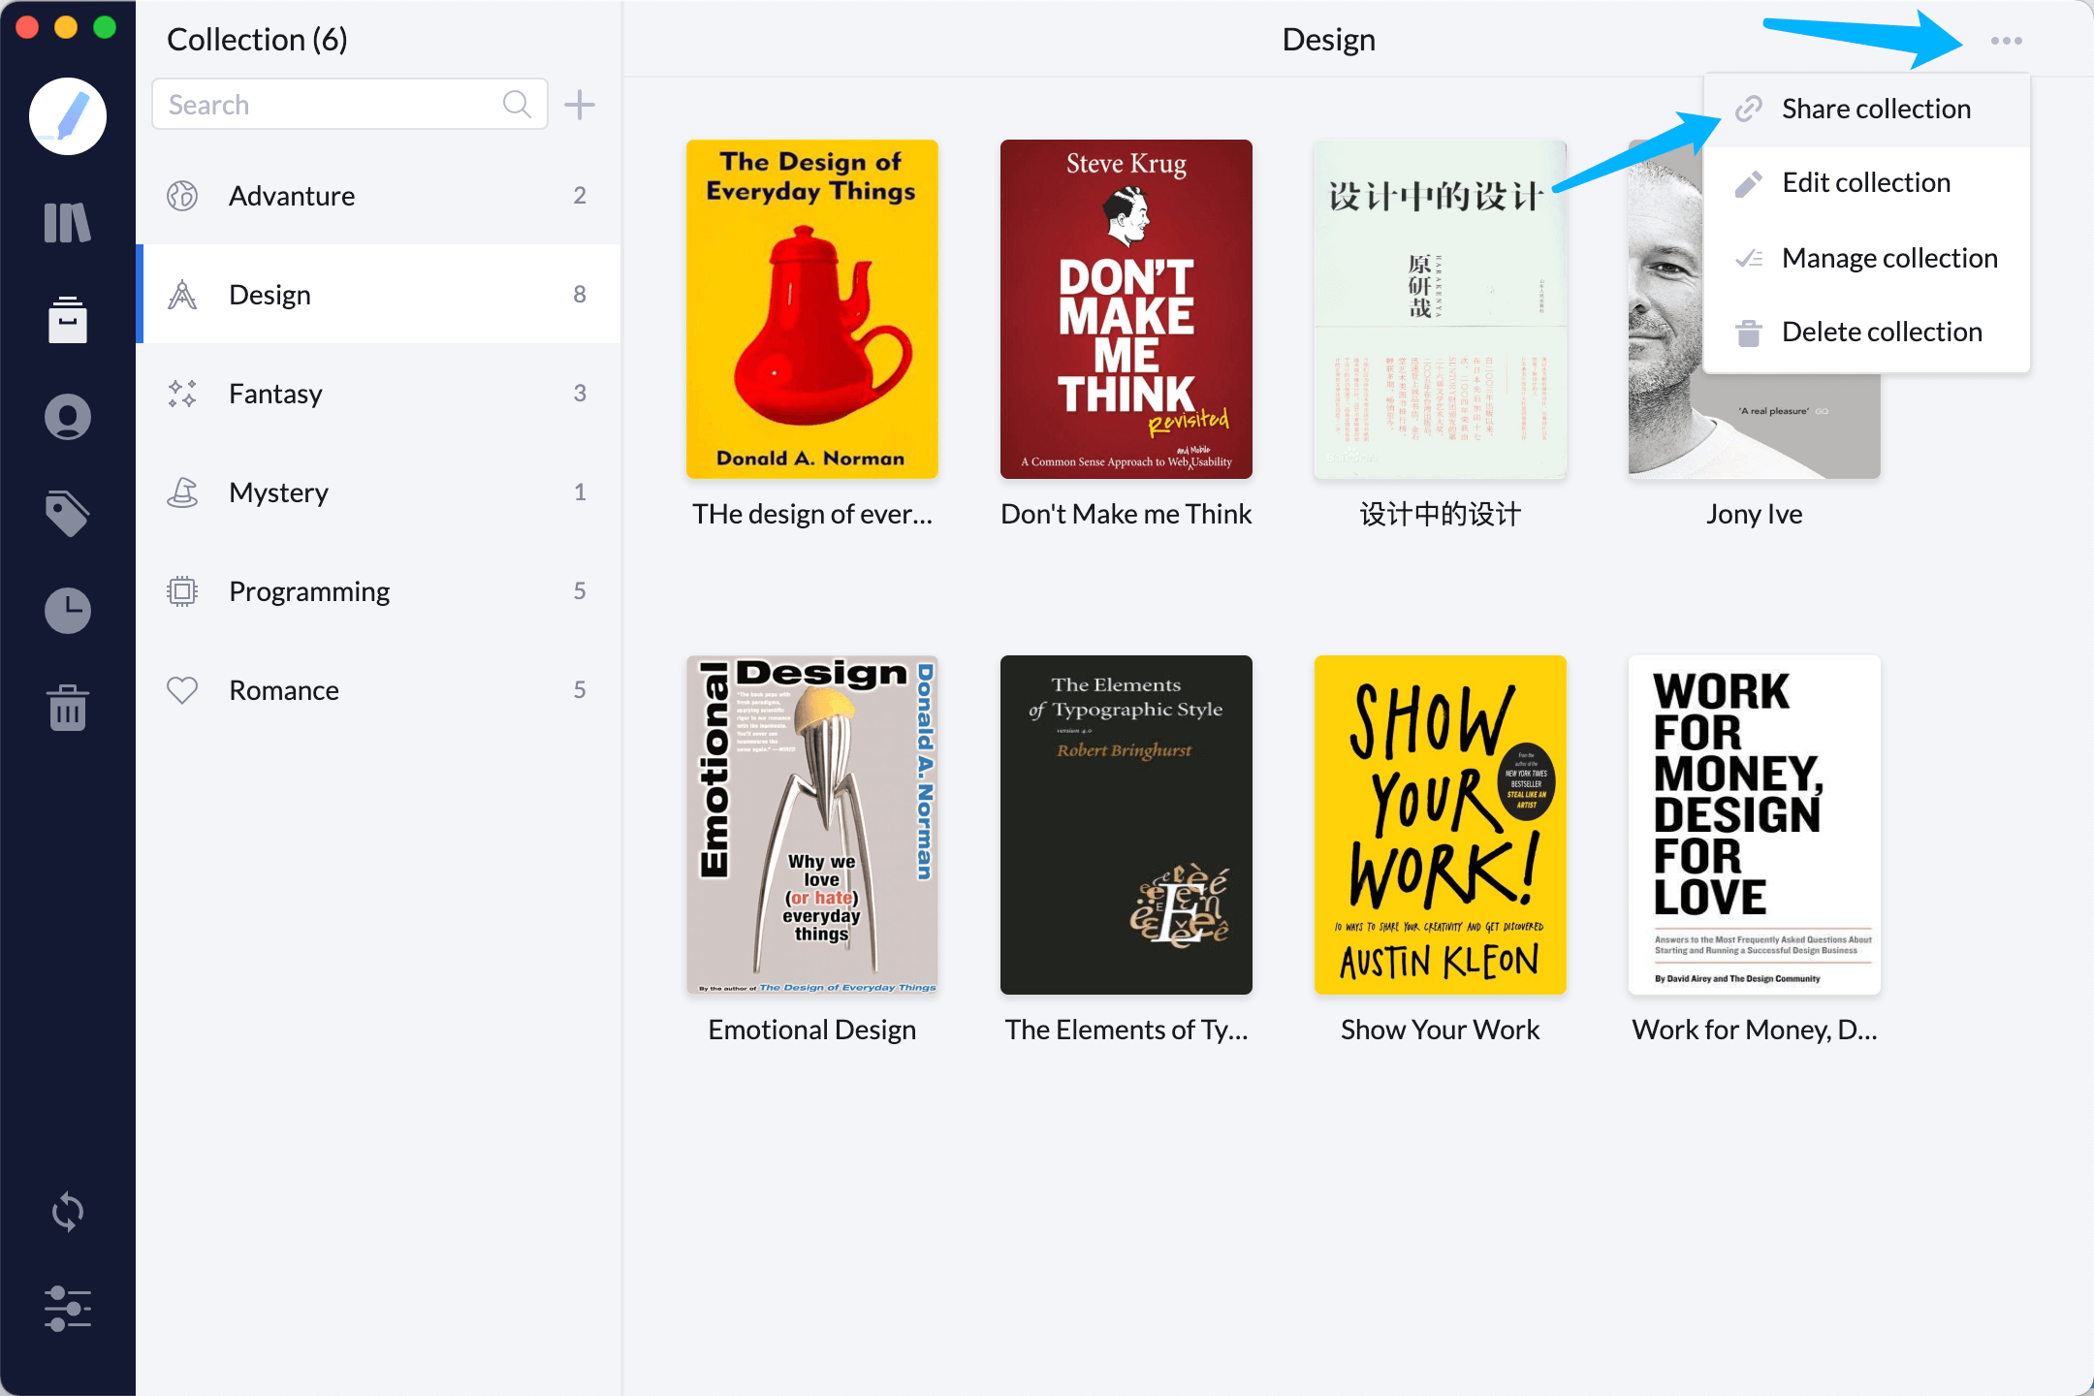Click the plus to add collection

(x=580, y=105)
